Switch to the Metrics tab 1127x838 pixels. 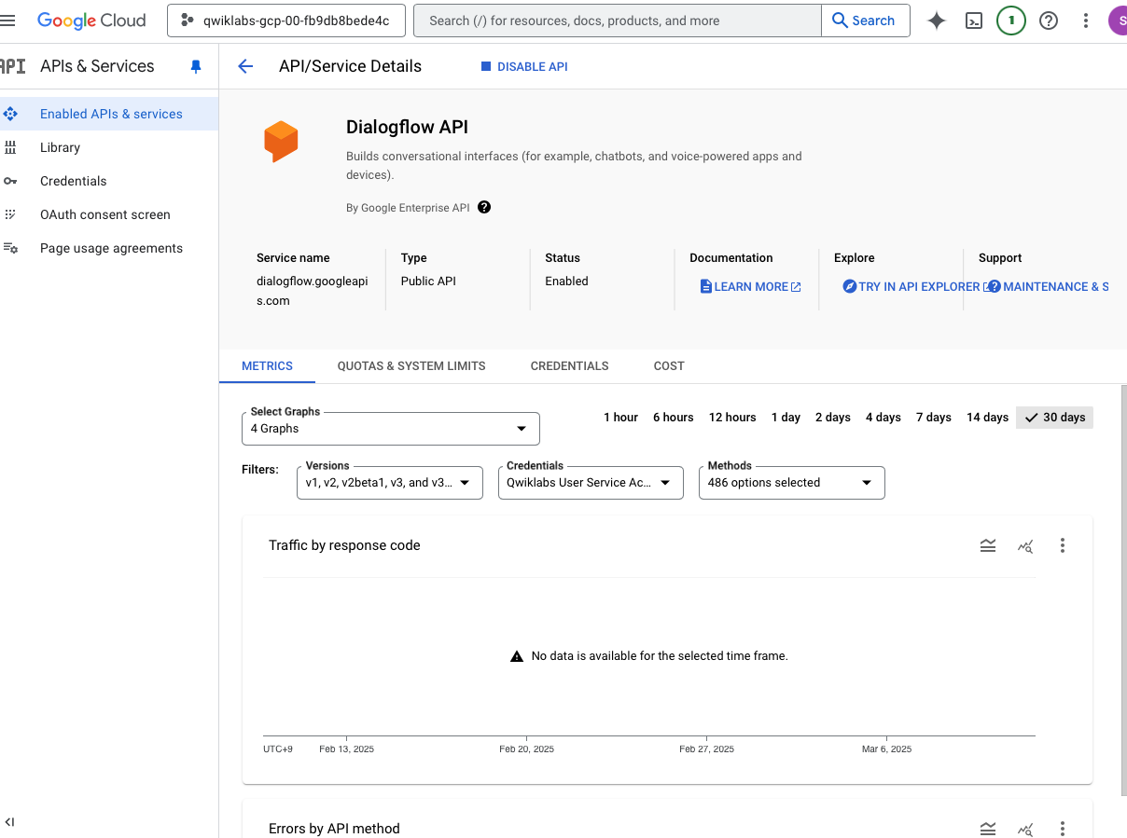point(267,366)
